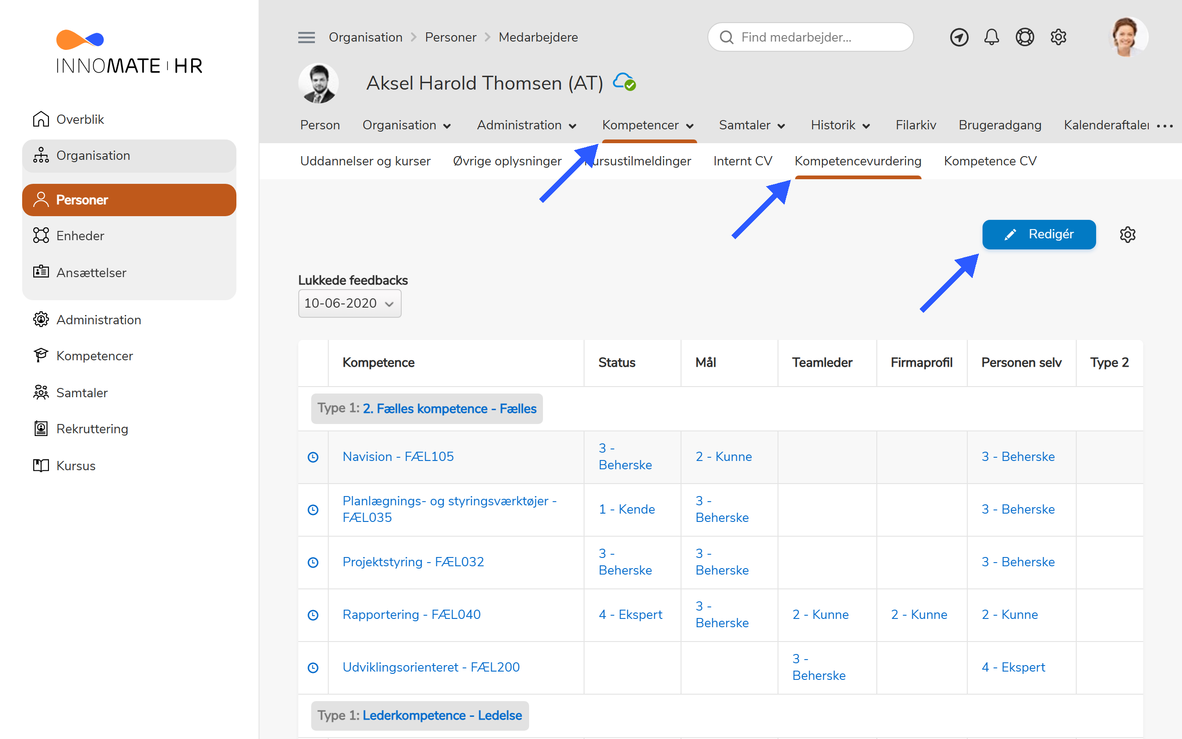
Task: Open the hamburger menu icon
Action: pos(306,37)
